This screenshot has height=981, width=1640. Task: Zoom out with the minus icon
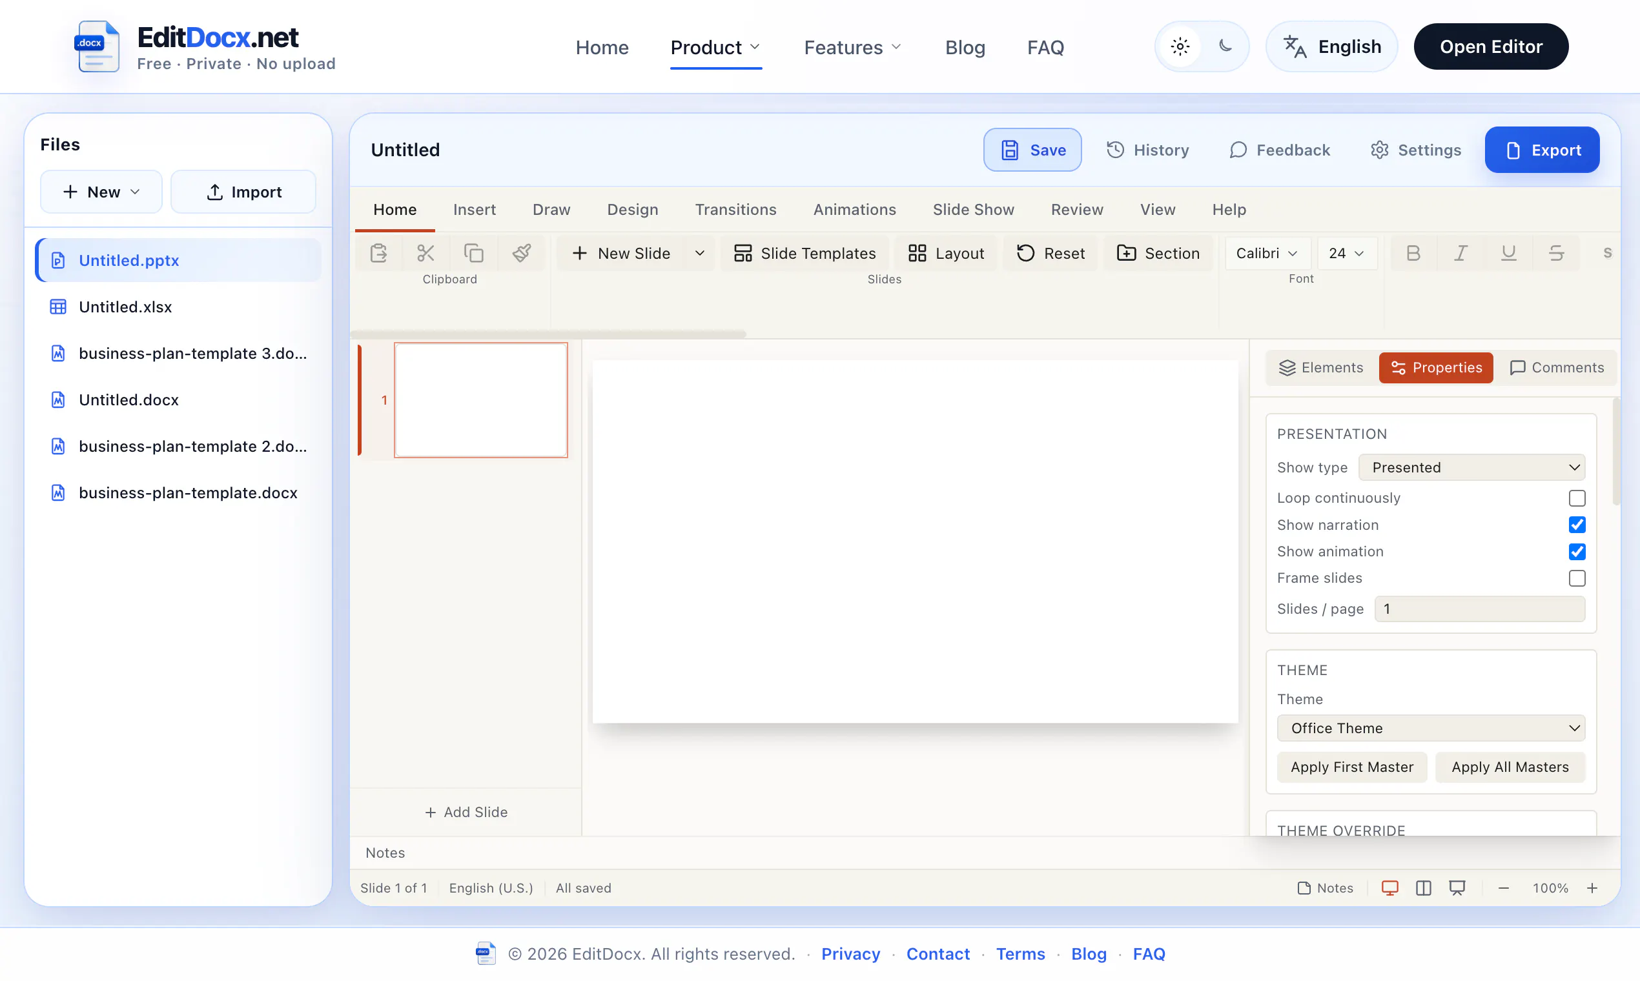pos(1503,888)
